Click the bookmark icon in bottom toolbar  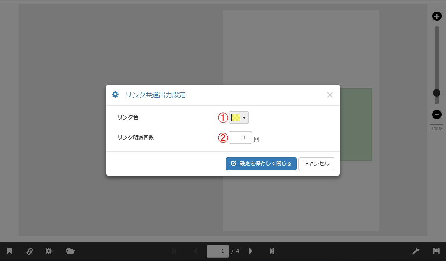(x=10, y=251)
